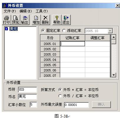Choose 外币 * 汇率 = 本位币 option
Screen dimensions: 120x118
[x=60, y=90]
